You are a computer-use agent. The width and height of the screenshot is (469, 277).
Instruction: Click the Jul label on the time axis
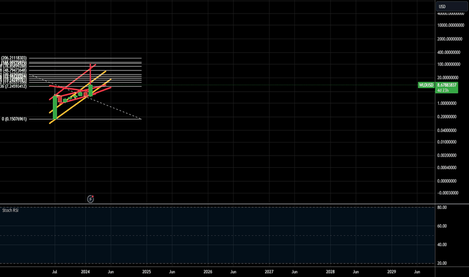click(54, 272)
